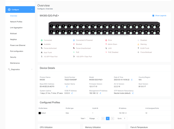Click serial number 70223154A006F

[x=71, y=80]
